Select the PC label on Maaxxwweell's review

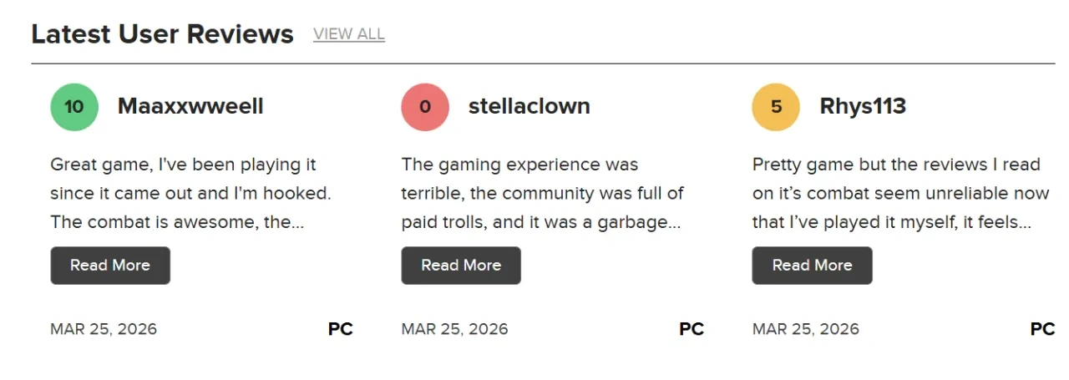(341, 329)
